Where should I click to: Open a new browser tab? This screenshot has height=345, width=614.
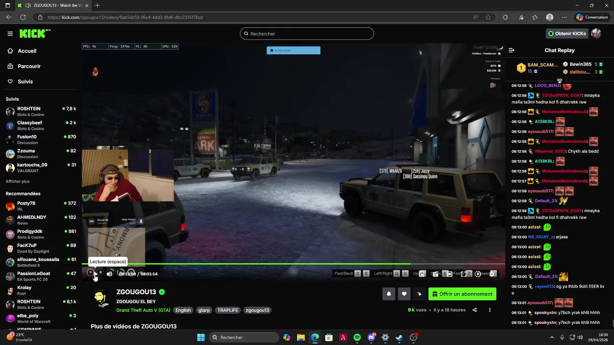97,5
